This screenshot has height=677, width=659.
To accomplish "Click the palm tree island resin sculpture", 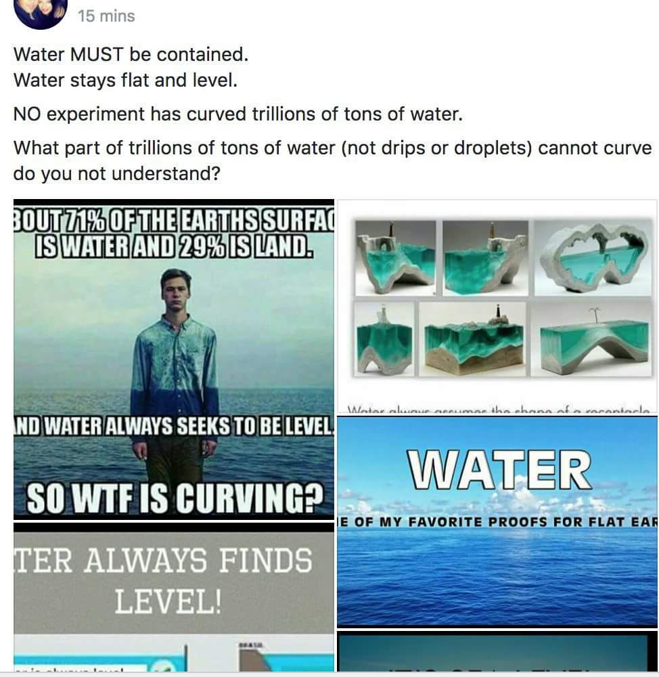I will [x=592, y=339].
